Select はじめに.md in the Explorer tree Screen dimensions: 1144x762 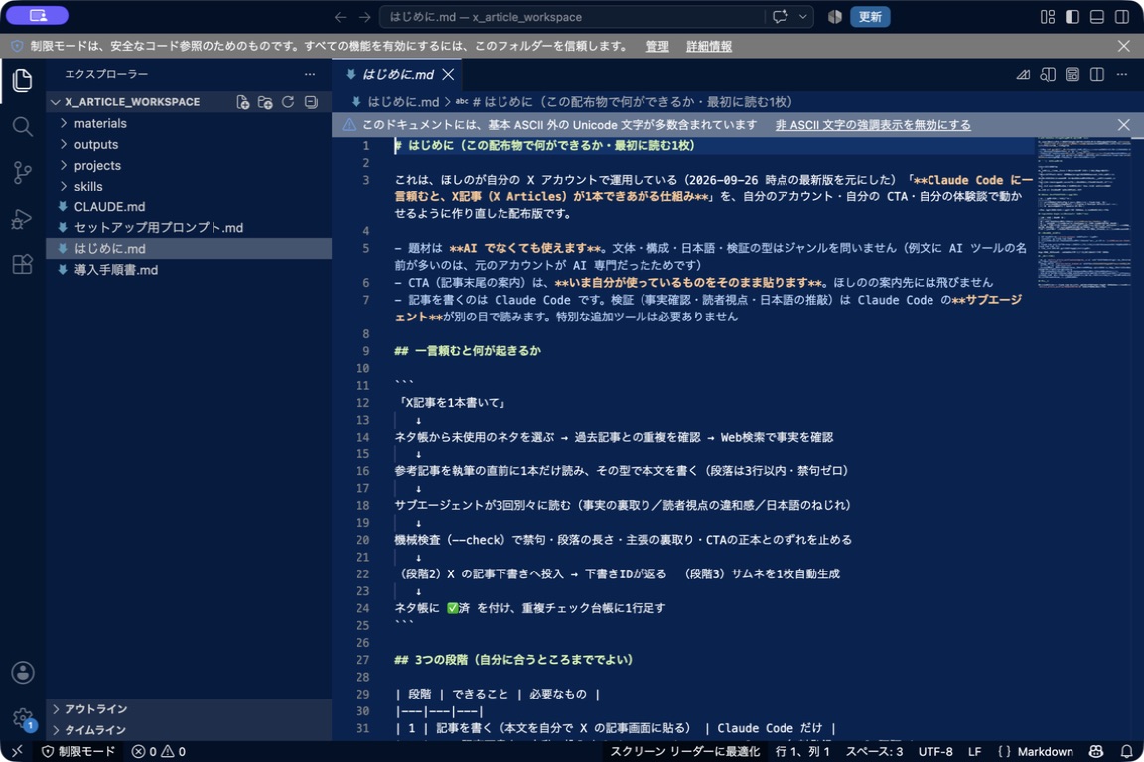click(189, 249)
